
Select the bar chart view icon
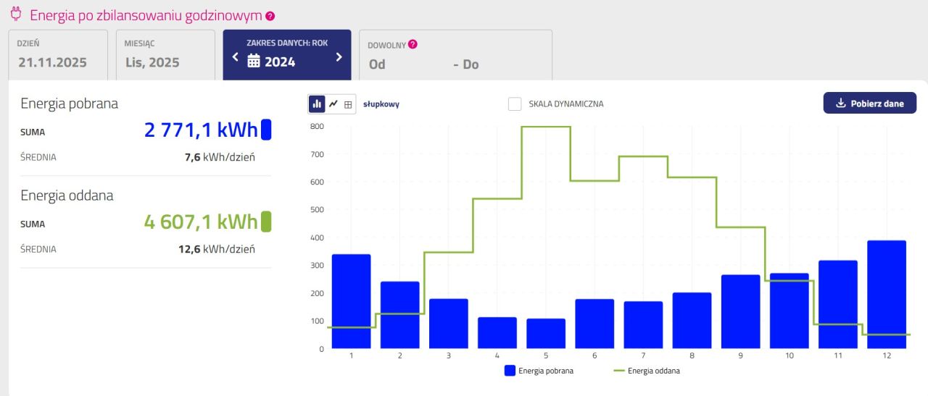coord(317,104)
